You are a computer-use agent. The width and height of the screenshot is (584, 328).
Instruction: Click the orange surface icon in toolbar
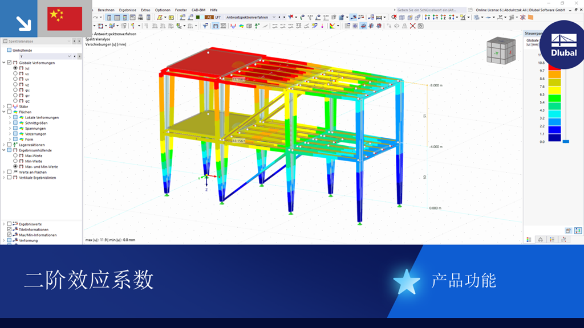(531, 17)
